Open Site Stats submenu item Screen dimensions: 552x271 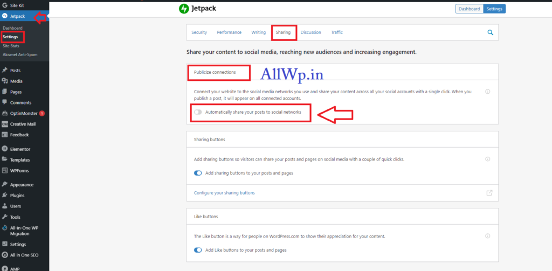pyautogui.click(x=11, y=46)
